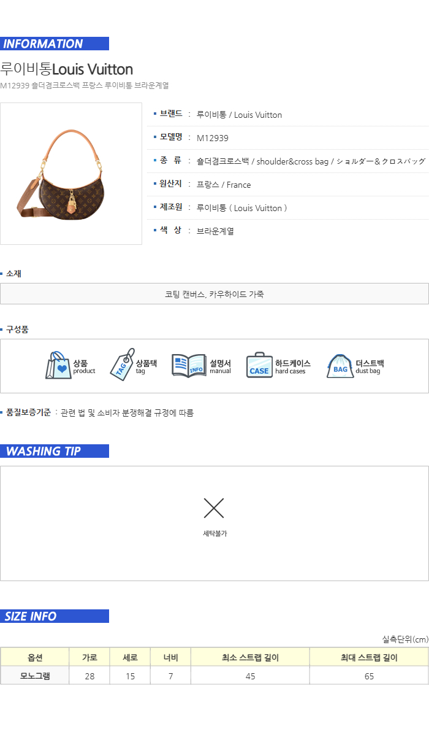Click the 루이비통Louis Vuitton title
Viewport: 429px width, 737px height.
point(66,69)
